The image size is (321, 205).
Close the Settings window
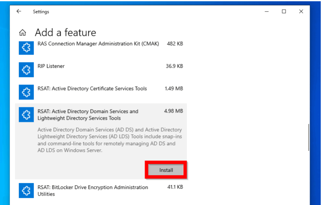click(x=301, y=12)
